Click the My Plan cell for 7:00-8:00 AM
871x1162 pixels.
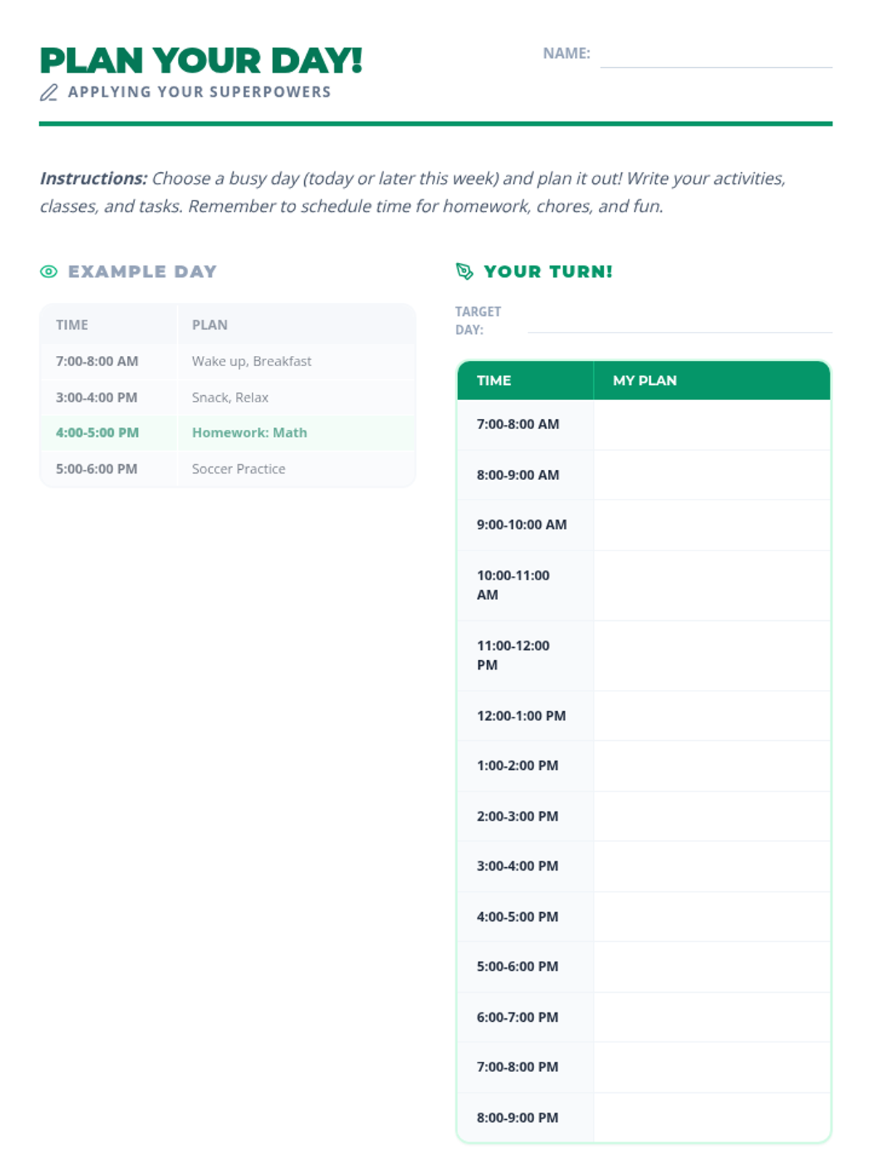pyautogui.click(x=711, y=425)
